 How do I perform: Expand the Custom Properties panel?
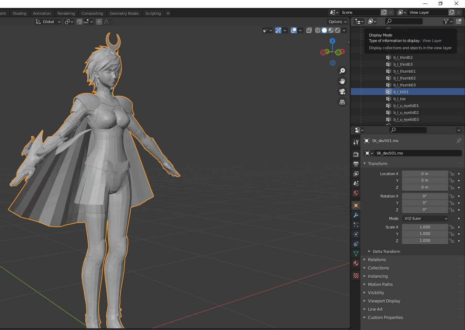(385, 318)
